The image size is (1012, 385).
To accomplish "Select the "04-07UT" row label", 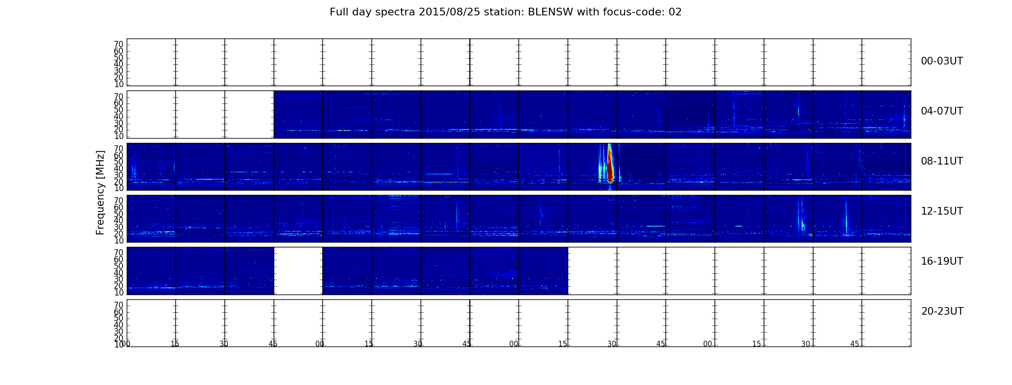I will (x=942, y=111).
